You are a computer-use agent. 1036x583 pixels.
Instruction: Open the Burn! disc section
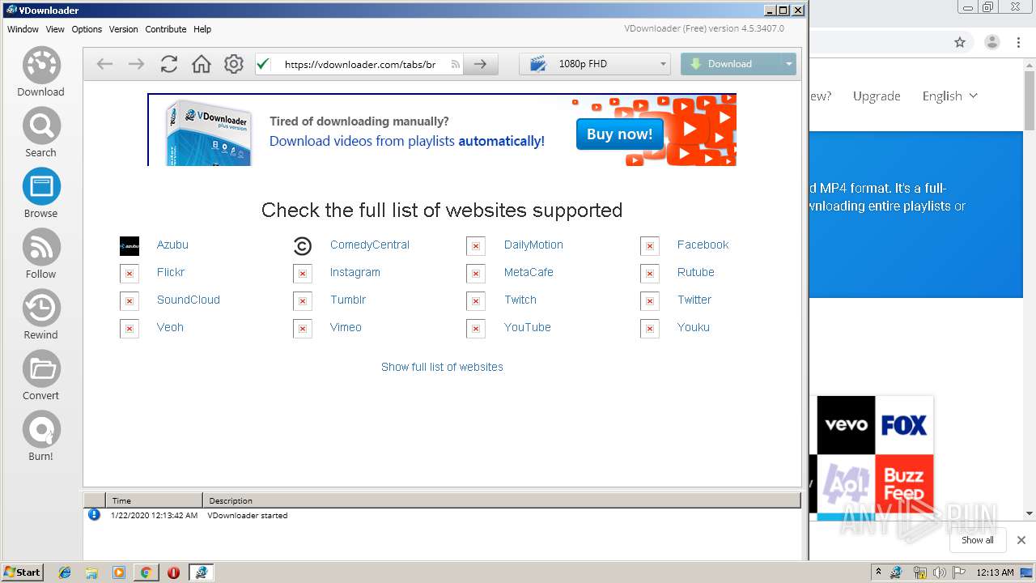[41, 436]
